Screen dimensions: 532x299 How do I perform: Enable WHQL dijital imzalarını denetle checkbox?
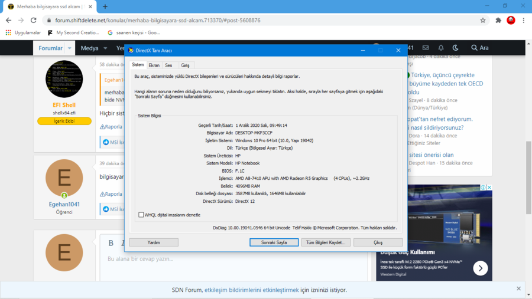click(x=141, y=215)
